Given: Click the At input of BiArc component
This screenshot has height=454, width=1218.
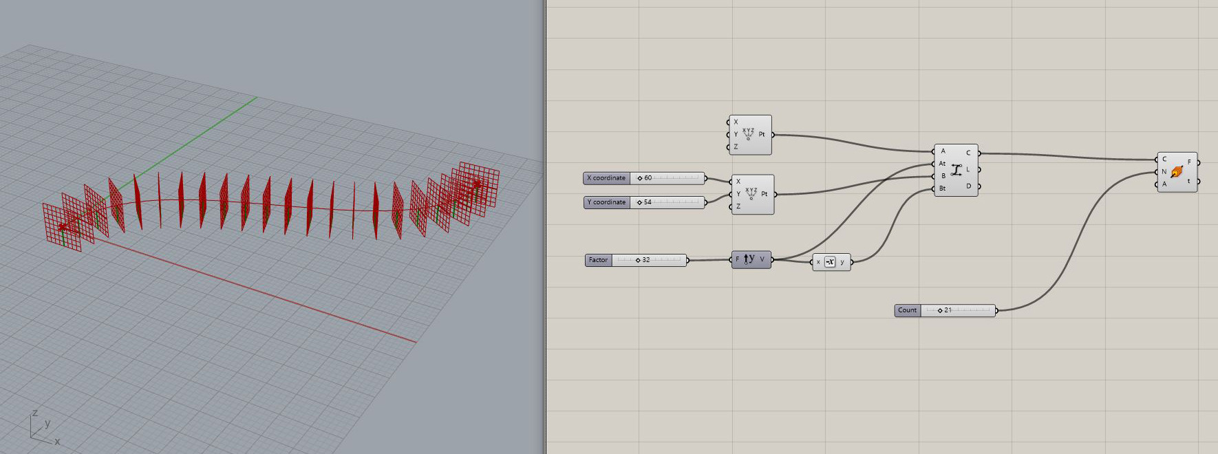Looking at the screenshot, I should coord(942,164).
